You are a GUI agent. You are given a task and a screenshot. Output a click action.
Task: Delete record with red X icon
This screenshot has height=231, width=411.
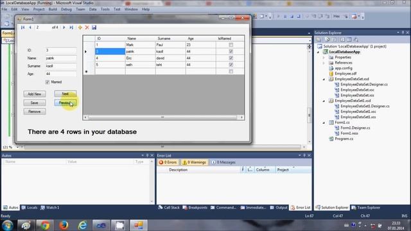click(x=87, y=28)
